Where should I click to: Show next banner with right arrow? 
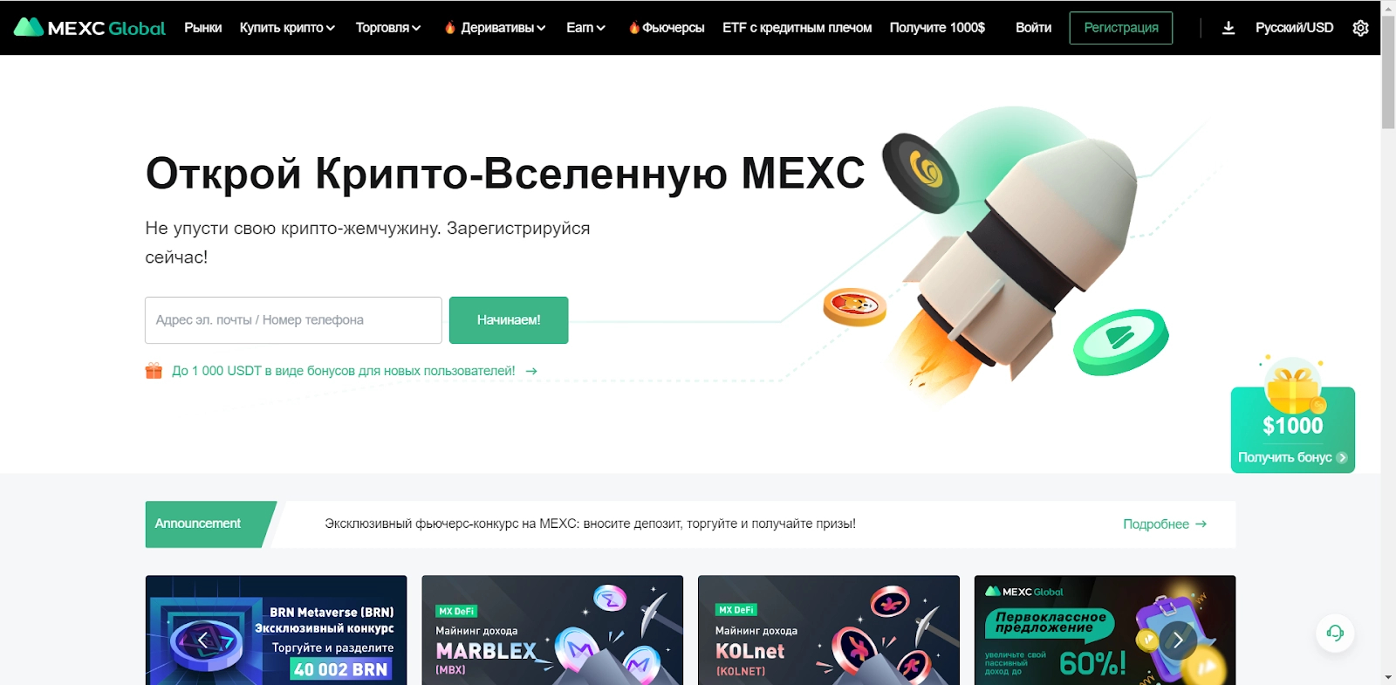(x=1178, y=640)
